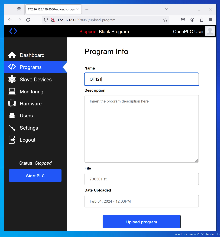Click the Description text area
This screenshot has height=237, width=220.
tap(142, 129)
